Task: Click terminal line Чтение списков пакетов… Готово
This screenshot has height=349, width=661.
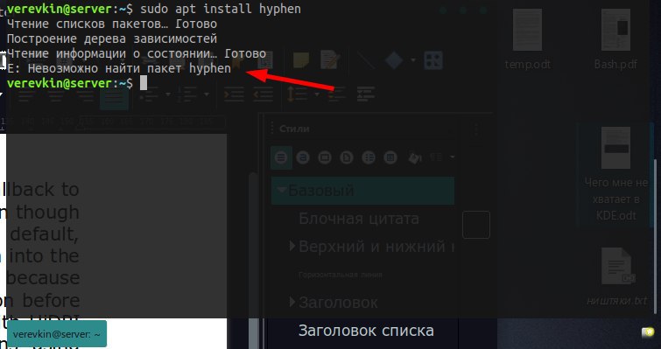Action: (112, 24)
